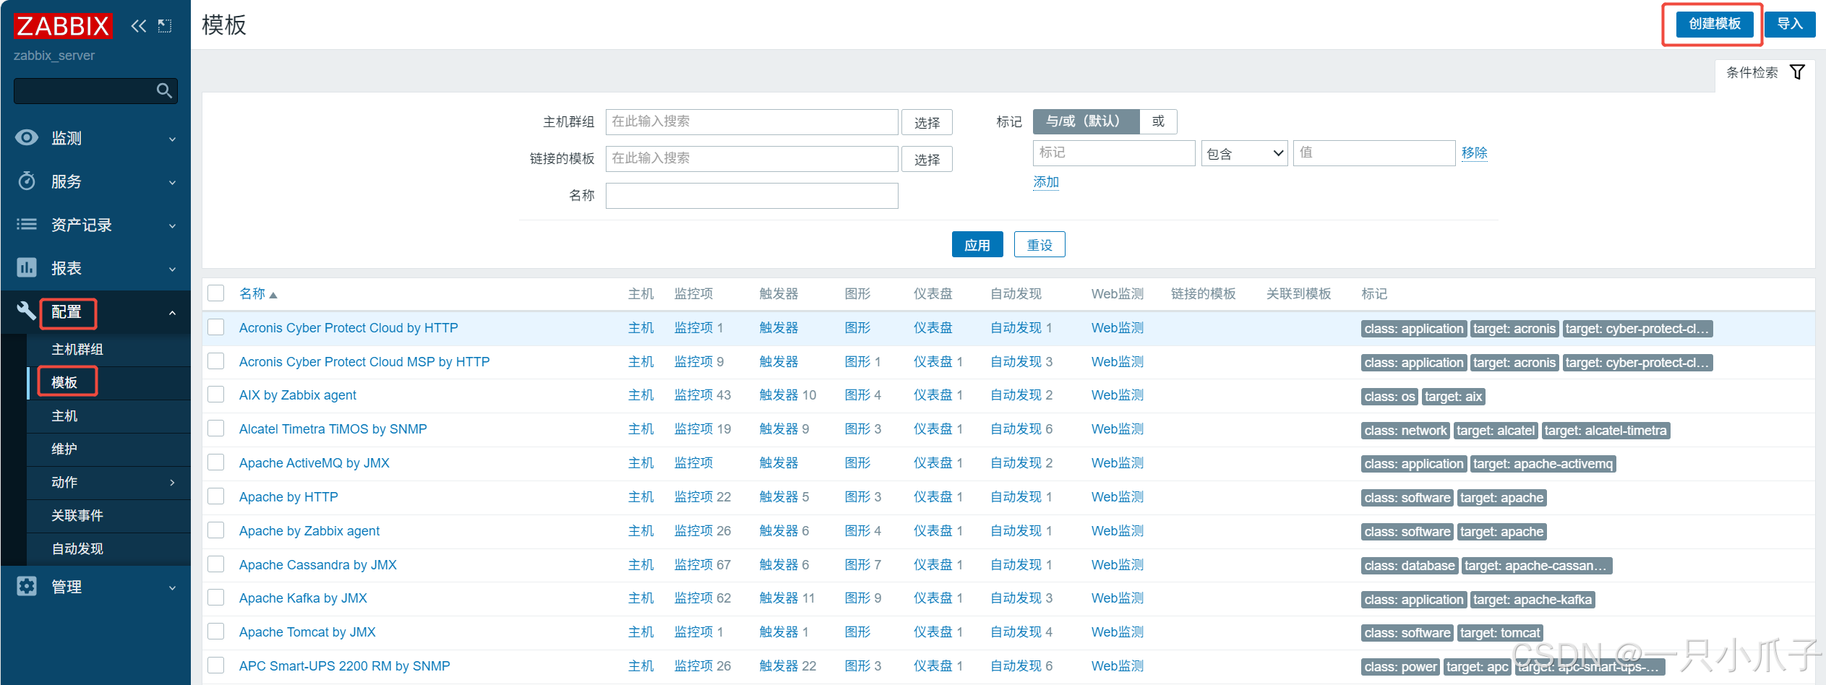Check Apache Cassandra by JMX row
Viewport: 1826px width, 685px height.
215,564
